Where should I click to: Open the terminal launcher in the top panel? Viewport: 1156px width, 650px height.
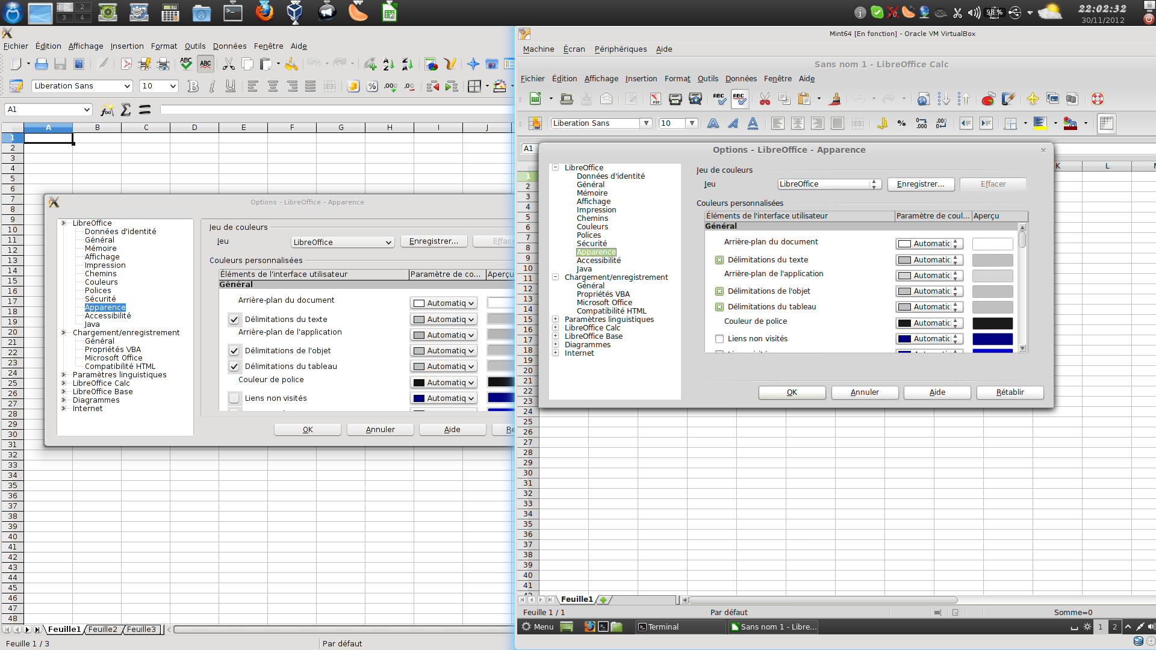click(232, 12)
